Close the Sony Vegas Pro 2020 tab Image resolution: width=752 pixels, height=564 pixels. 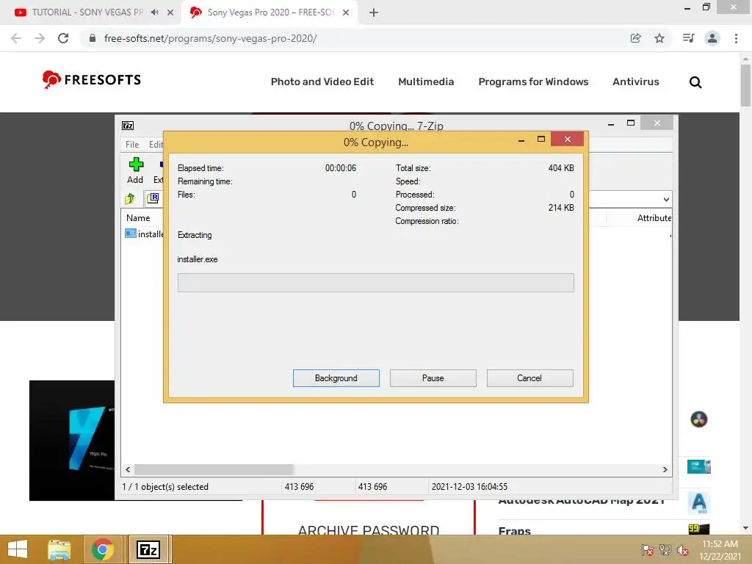point(346,12)
